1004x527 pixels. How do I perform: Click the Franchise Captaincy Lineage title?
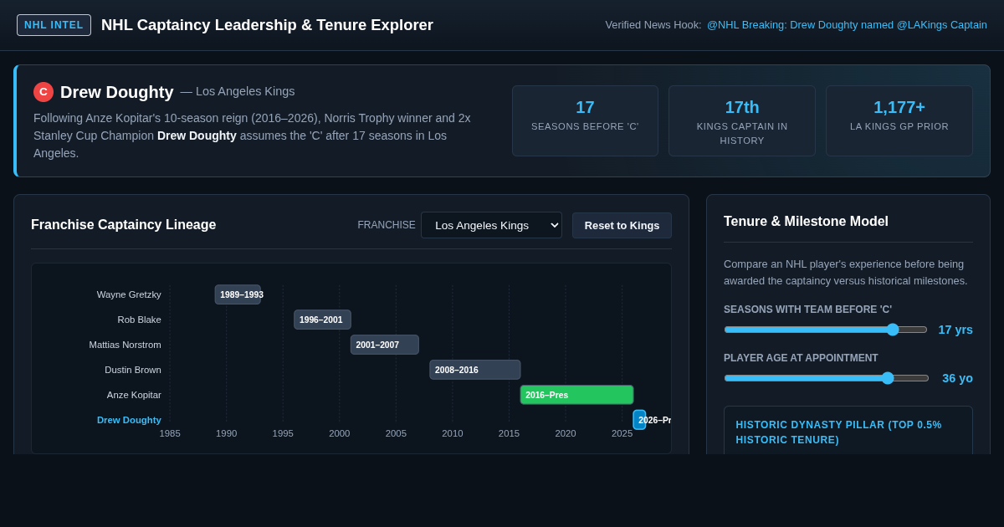coord(124,225)
